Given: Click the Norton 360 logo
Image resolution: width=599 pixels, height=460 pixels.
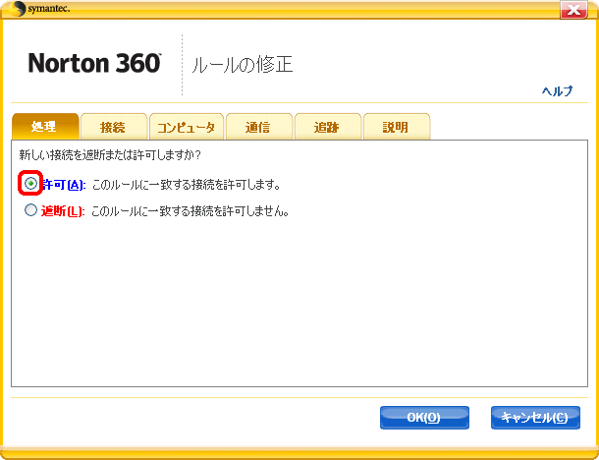Looking at the screenshot, I should tap(94, 64).
